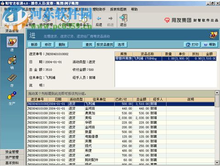Open the 资金管理 menu in menu bar
The width and height of the screenshot is (220, 166).
pos(46,9)
